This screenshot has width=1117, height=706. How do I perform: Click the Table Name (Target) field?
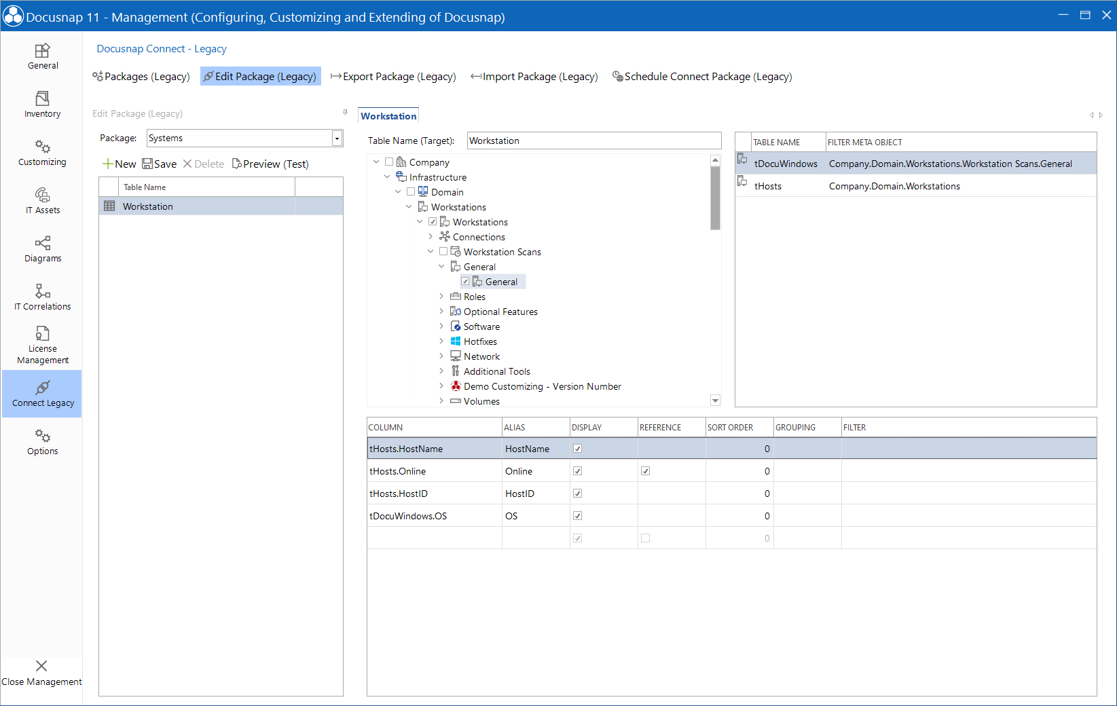coord(594,141)
